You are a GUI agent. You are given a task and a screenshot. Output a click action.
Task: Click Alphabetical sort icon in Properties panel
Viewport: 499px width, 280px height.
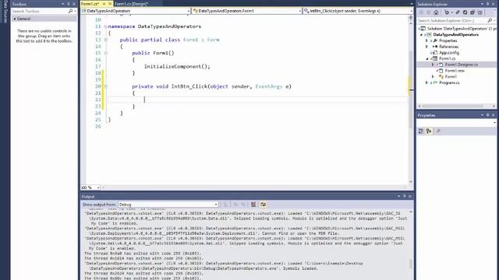coord(429,131)
